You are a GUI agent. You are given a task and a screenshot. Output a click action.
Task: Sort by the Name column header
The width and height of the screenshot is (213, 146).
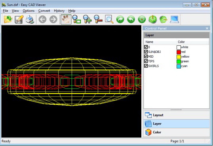pyautogui.click(x=160, y=42)
